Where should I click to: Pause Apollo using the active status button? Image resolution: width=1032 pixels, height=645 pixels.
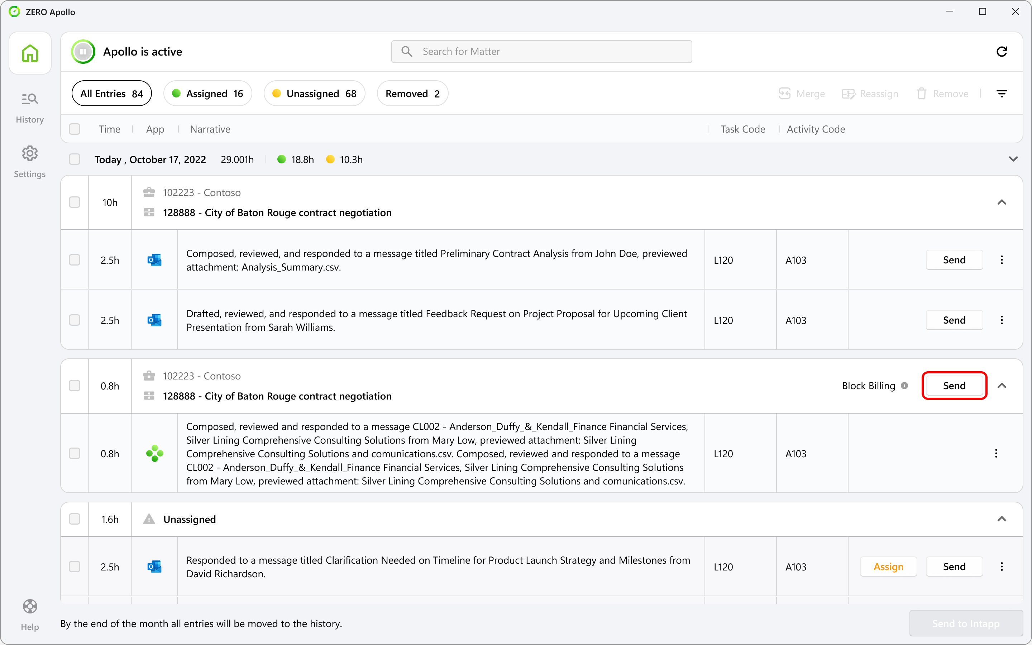coord(83,52)
